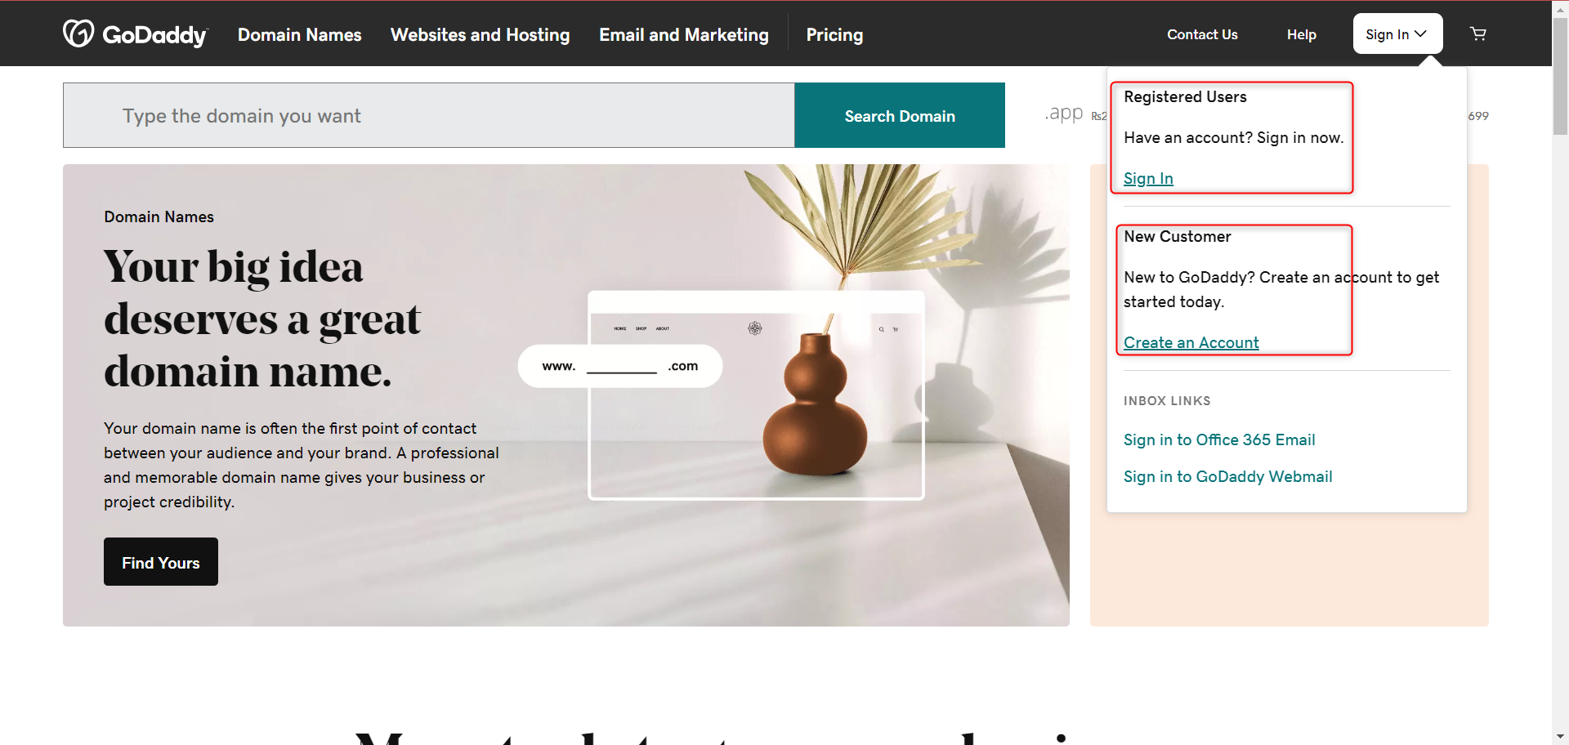Click the Find Yours button
The height and width of the screenshot is (745, 1569).
tap(161, 562)
